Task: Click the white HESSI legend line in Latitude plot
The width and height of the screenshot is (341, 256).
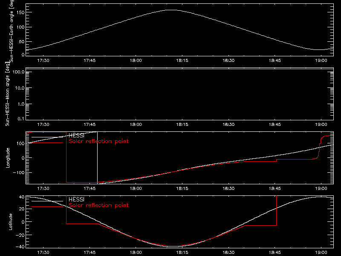Action: coord(47,201)
